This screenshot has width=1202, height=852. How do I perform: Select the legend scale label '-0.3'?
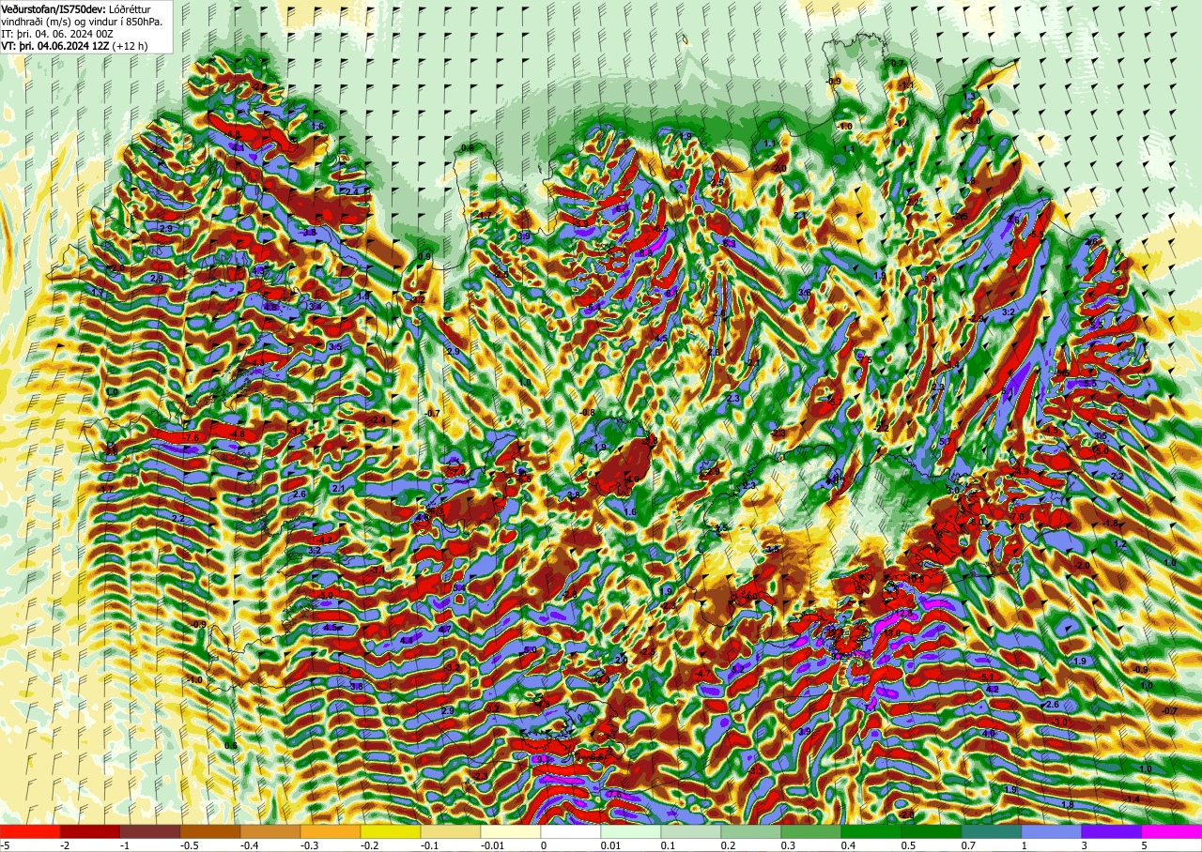(x=309, y=845)
